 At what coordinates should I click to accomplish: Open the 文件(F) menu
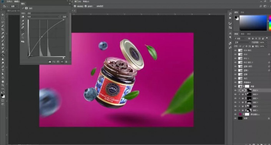click(x=9, y=2)
